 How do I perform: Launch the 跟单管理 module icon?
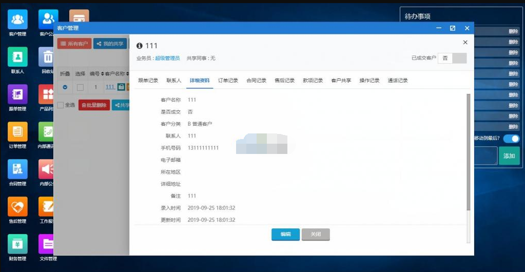[x=17, y=94]
